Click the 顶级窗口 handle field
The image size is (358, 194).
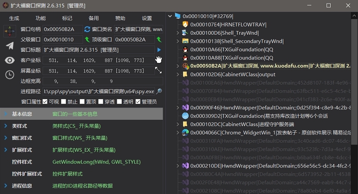(134, 40)
